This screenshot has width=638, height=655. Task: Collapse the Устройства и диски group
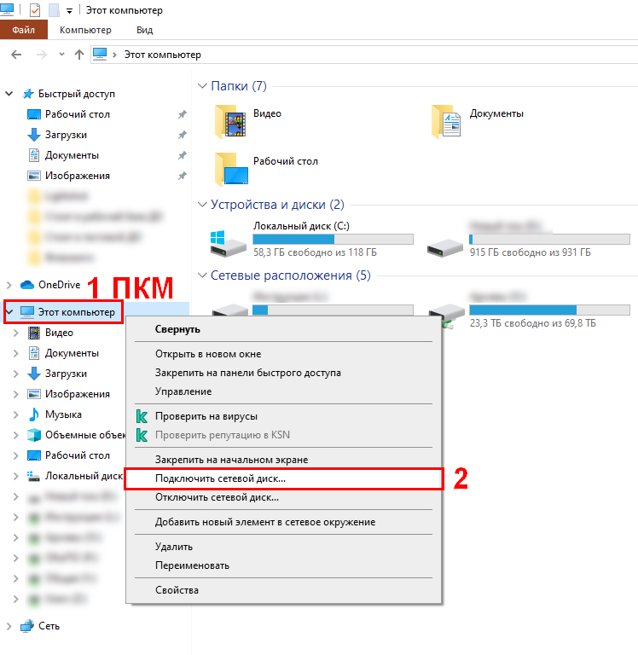(202, 205)
